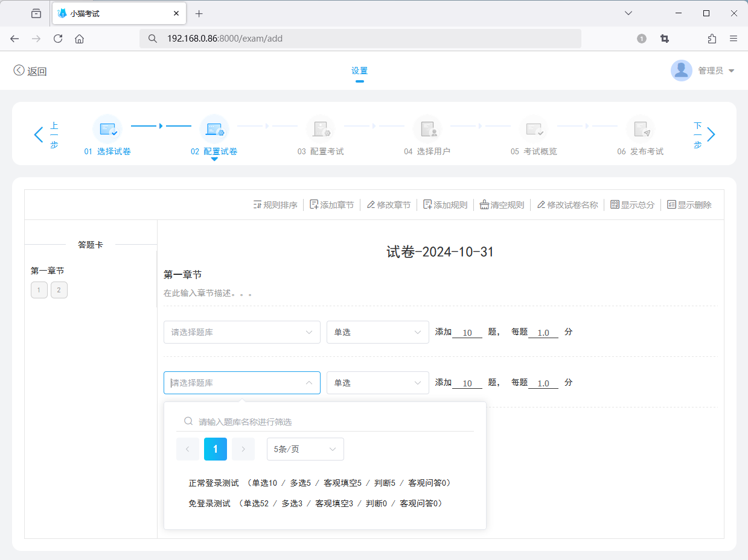Click 修改试卷名称 rename paper icon

(x=541, y=205)
